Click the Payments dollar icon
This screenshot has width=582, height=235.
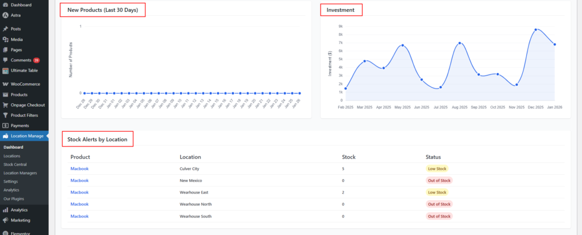tap(5, 125)
